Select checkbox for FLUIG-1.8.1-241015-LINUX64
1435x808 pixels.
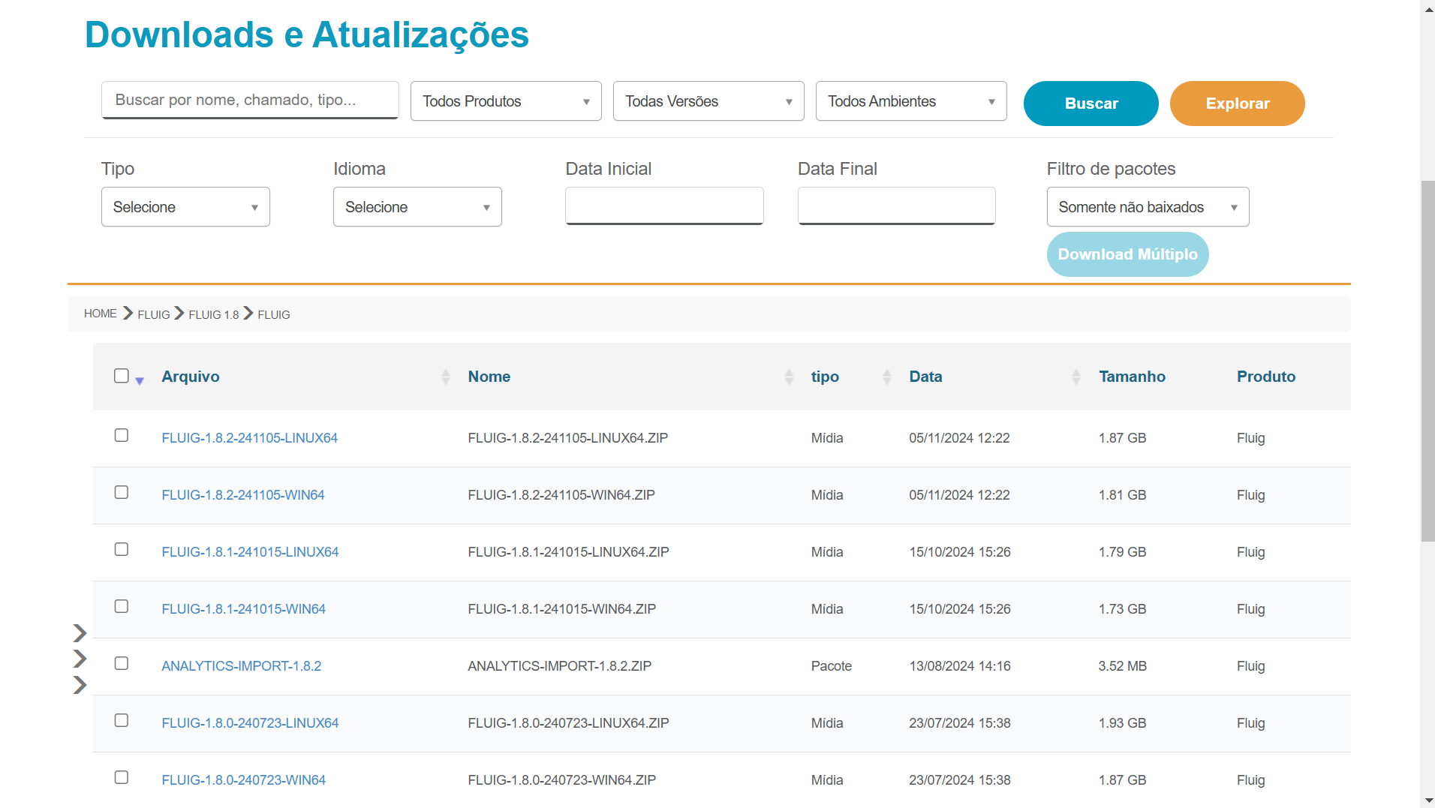pyautogui.click(x=122, y=549)
